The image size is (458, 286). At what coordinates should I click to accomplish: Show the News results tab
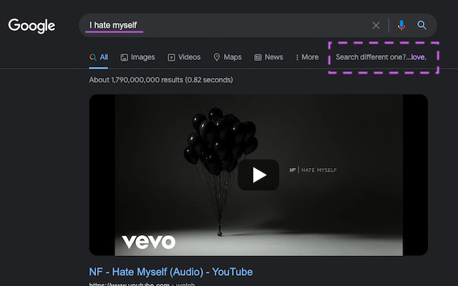pyautogui.click(x=269, y=57)
